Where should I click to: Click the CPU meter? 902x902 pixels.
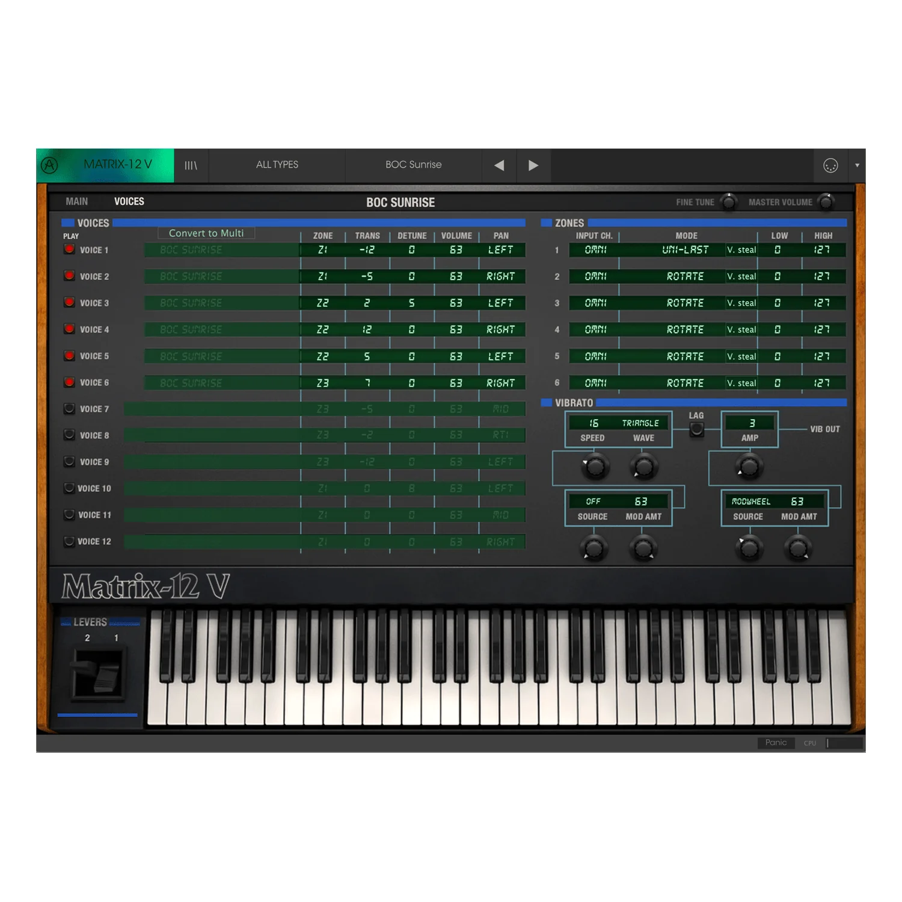845,743
